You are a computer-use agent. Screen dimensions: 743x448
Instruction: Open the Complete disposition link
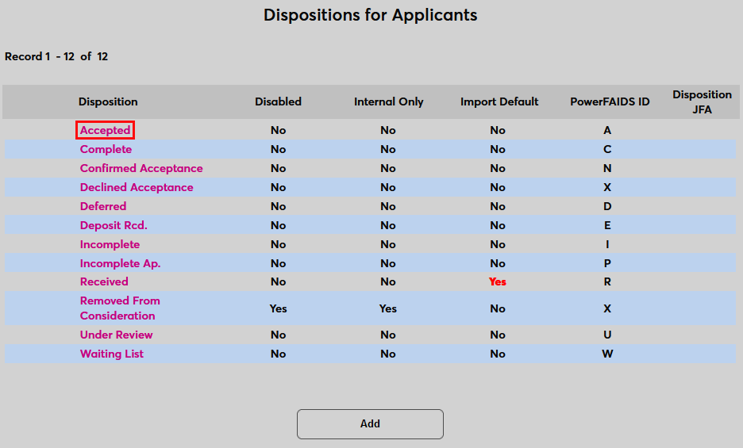point(106,149)
